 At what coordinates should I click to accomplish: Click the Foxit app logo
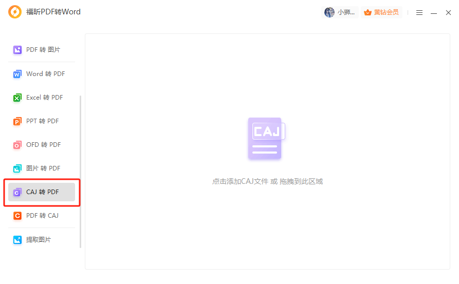click(x=15, y=12)
